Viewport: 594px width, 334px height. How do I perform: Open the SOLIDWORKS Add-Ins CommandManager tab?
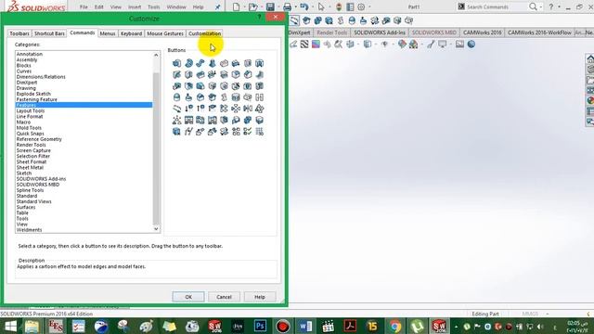[380, 32]
